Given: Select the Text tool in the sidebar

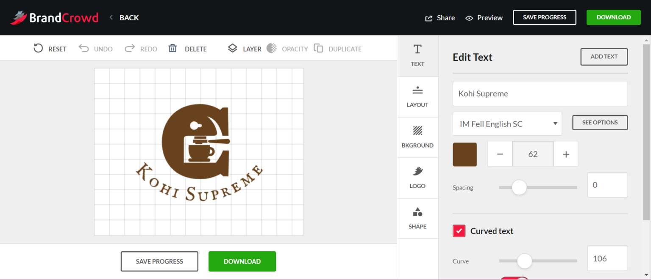Looking at the screenshot, I should [417, 56].
